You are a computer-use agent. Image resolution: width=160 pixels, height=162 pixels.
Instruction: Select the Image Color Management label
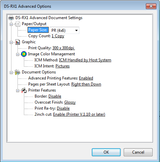coord(51,54)
